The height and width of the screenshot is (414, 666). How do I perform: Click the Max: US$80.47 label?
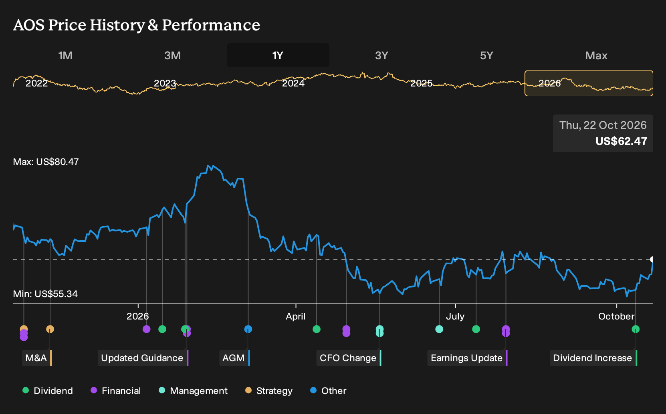click(x=46, y=162)
